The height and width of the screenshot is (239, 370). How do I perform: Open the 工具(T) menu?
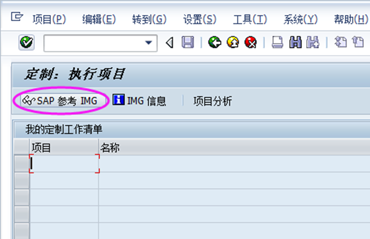click(250, 19)
